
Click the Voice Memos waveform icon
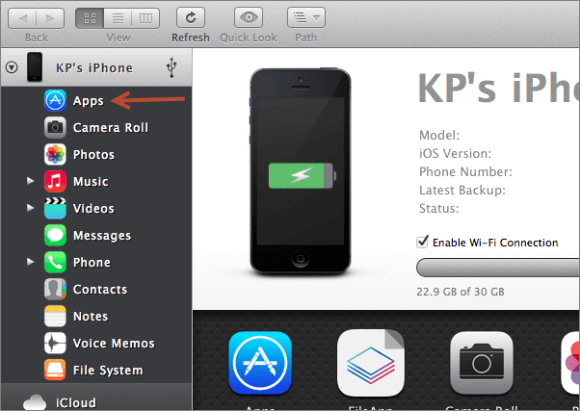click(x=55, y=343)
